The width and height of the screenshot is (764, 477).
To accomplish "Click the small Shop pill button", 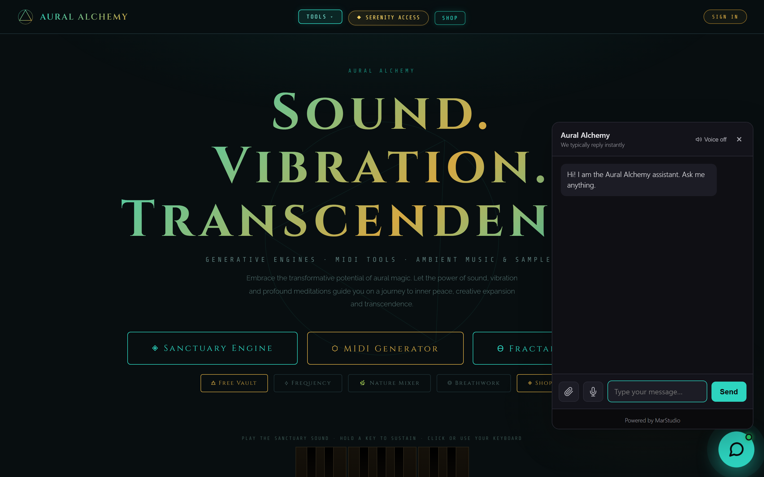I will click(535, 383).
